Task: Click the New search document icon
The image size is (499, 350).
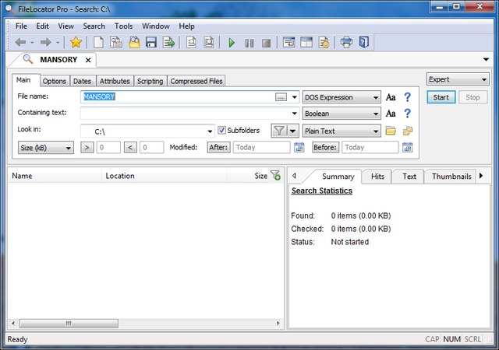Action: 99,42
